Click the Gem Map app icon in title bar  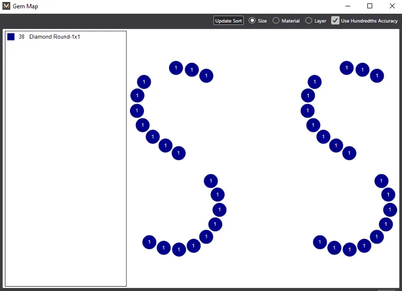(x=6, y=6)
